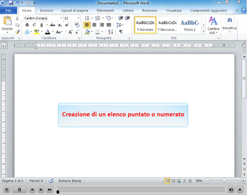Viewport: 247px width, 195px height.
Task: Open Borders dropdown arrow
Action: pos(102,32)
